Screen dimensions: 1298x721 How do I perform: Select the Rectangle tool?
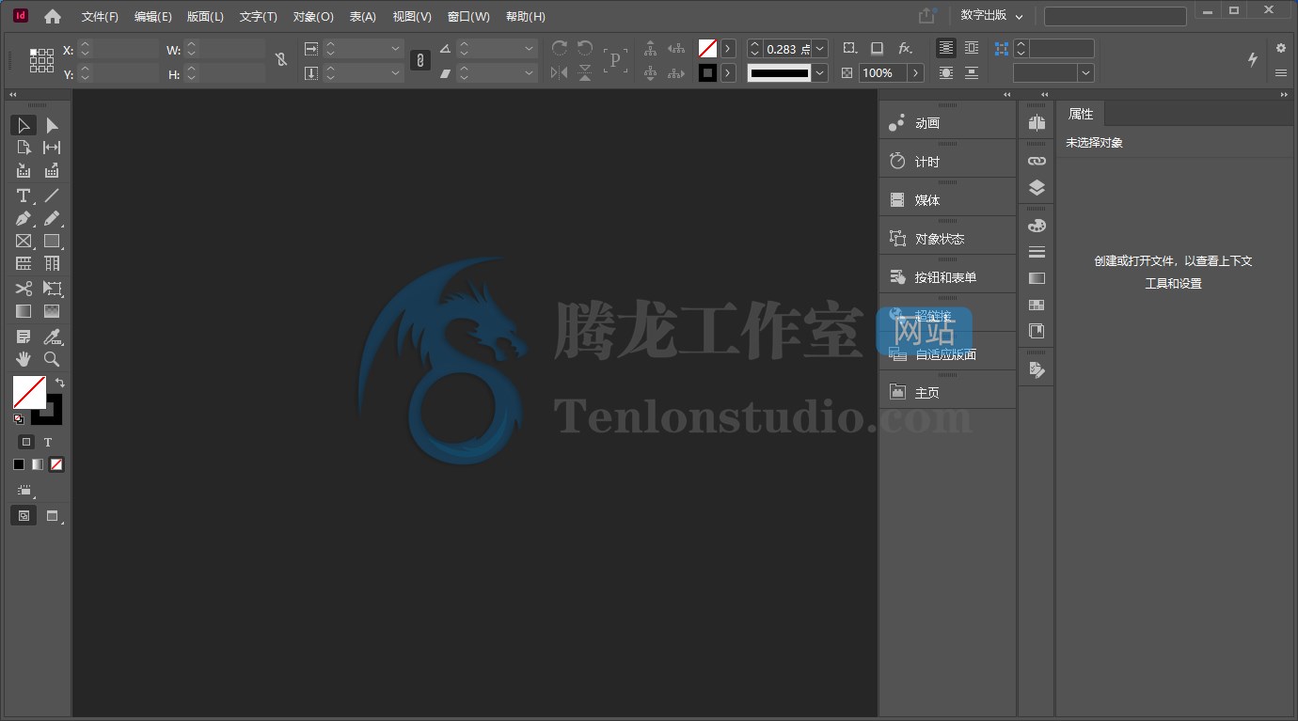pyautogui.click(x=52, y=242)
